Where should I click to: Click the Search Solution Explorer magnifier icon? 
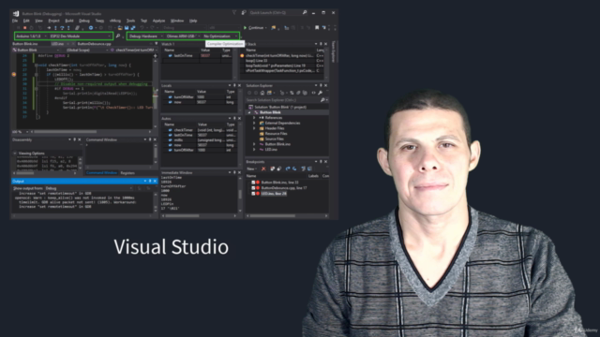(322, 100)
